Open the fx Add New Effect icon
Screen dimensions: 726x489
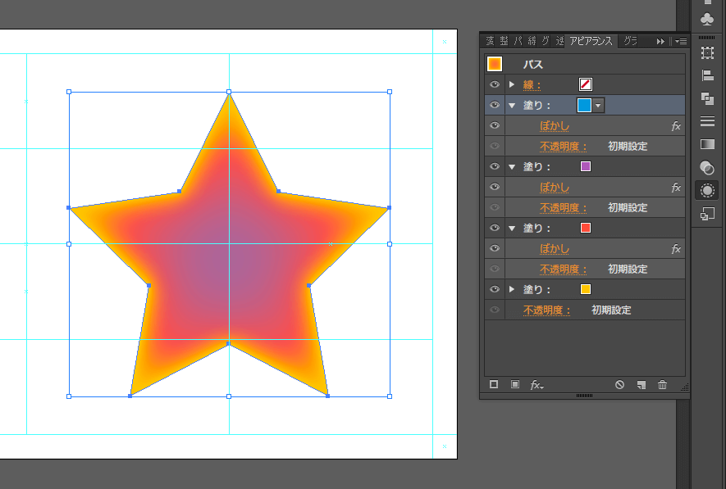click(536, 385)
